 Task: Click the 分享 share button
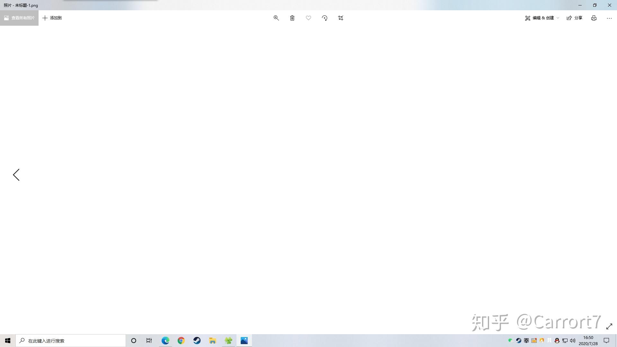[x=574, y=18]
